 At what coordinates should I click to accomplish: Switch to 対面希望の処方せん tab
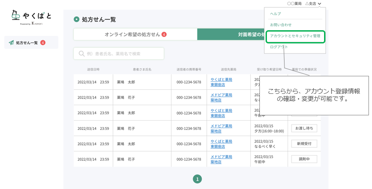(230, 35)
